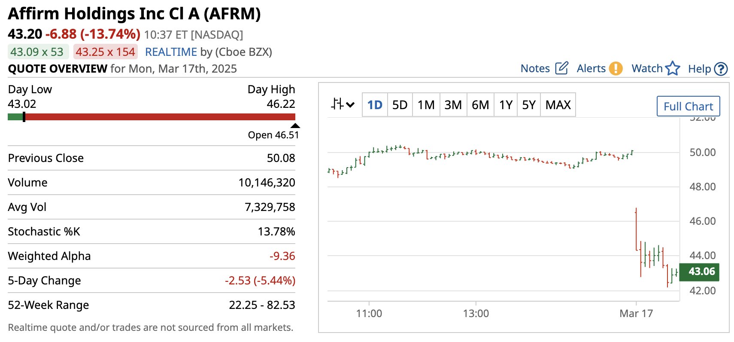The height and width of the screenshot is (342, 734).
Task: Click the Notes pencil edit icon
Action: point(561,68)
